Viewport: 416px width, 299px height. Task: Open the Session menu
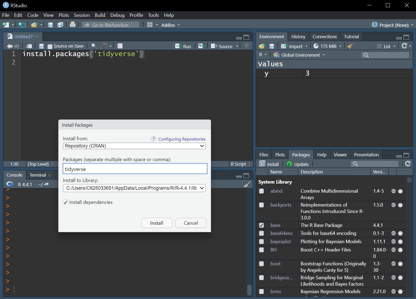[x=81, y=15]
